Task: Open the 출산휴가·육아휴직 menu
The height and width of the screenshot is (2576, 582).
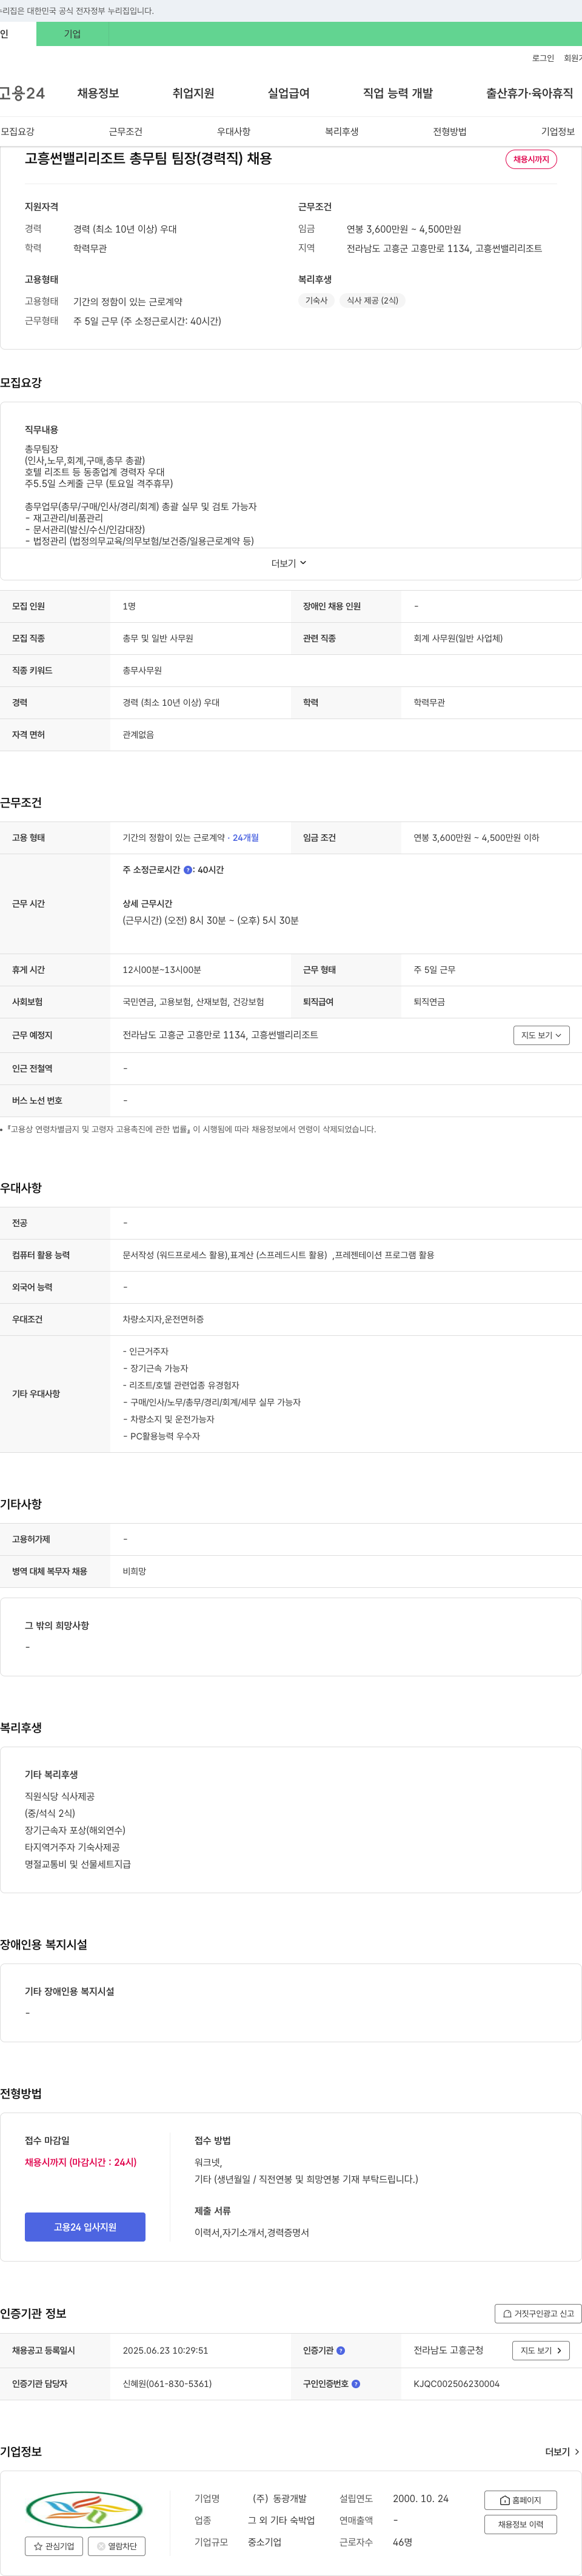Action: click(x=529, y=93)
